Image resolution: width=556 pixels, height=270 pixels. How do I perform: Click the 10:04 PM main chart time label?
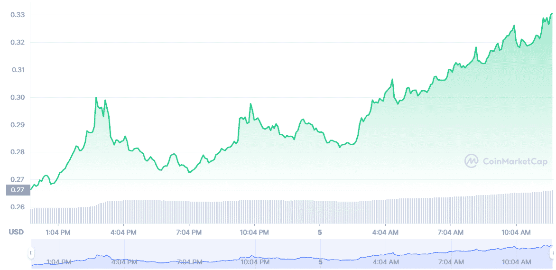coord(255,232)
